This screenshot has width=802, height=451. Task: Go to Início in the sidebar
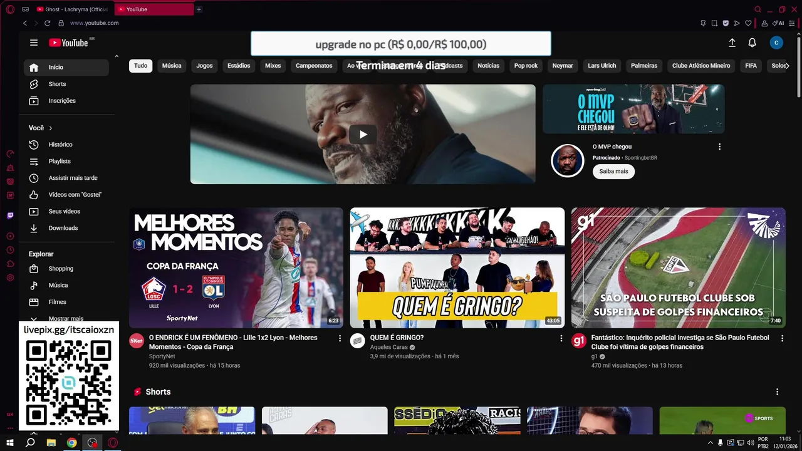[x=66, y=67]
